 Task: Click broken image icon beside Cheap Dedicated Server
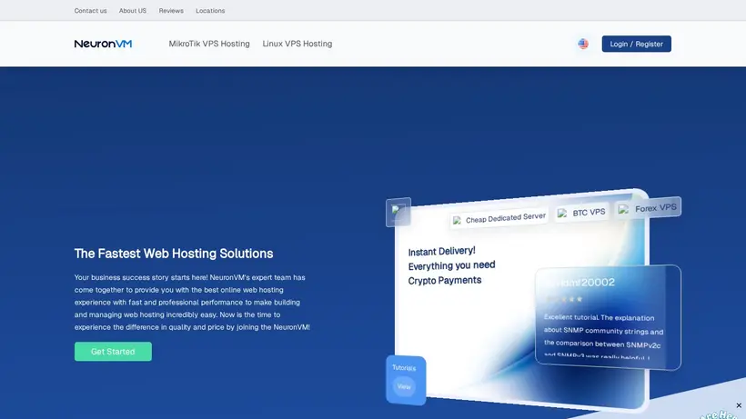[x=458, y=221]
